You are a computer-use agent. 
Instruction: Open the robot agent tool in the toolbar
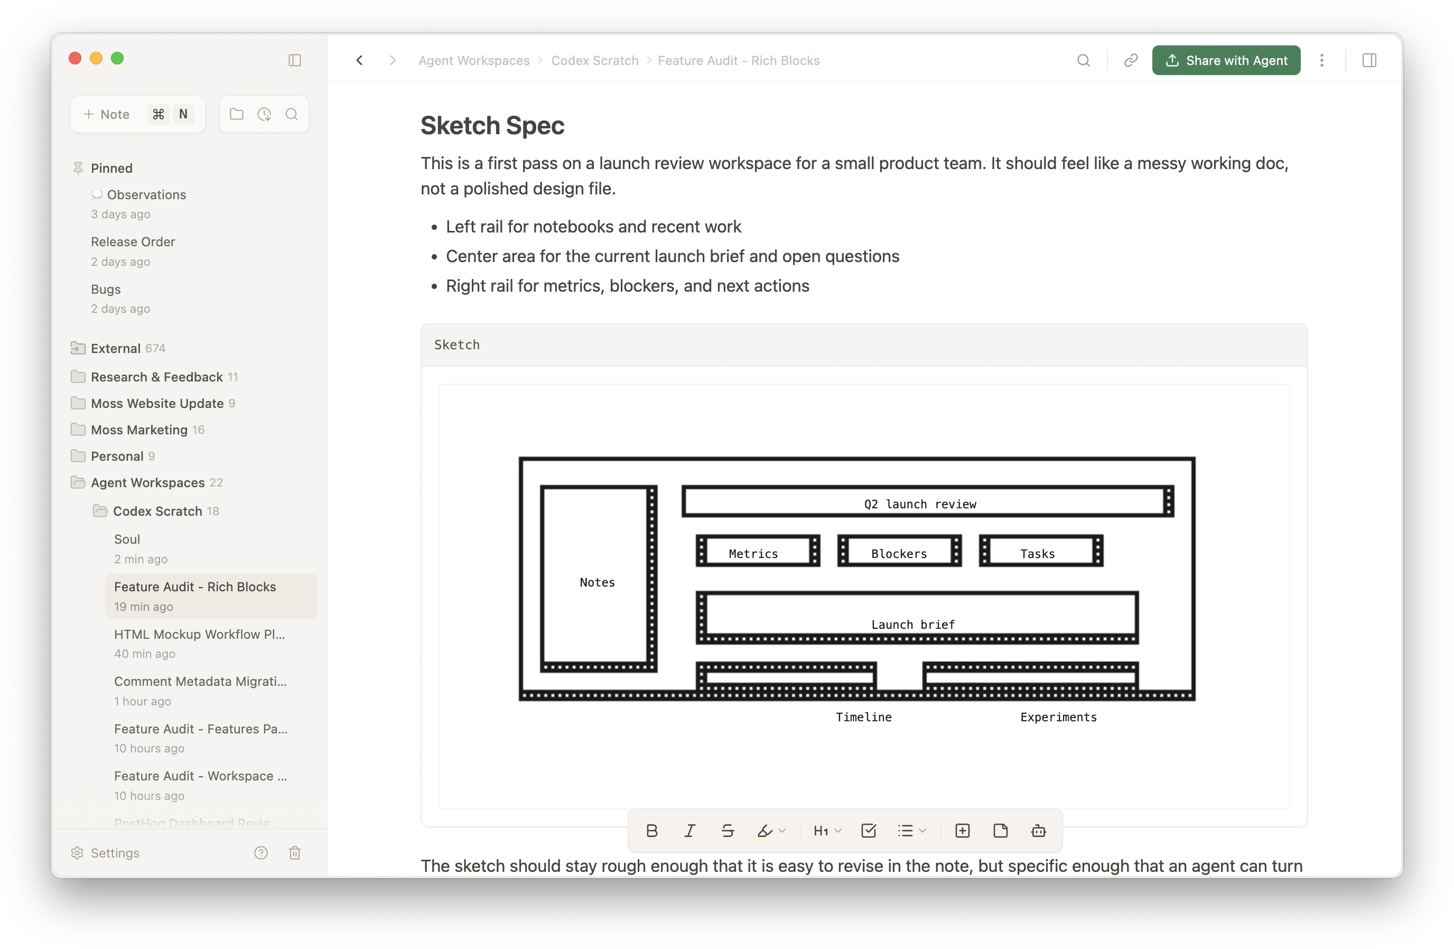coord(1039,831)
